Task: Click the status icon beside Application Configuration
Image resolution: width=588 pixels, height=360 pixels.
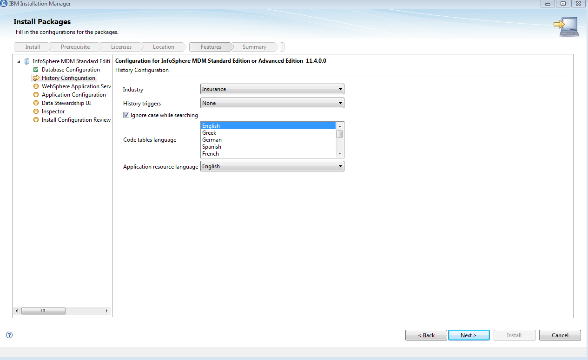Action: pos(36,95)
